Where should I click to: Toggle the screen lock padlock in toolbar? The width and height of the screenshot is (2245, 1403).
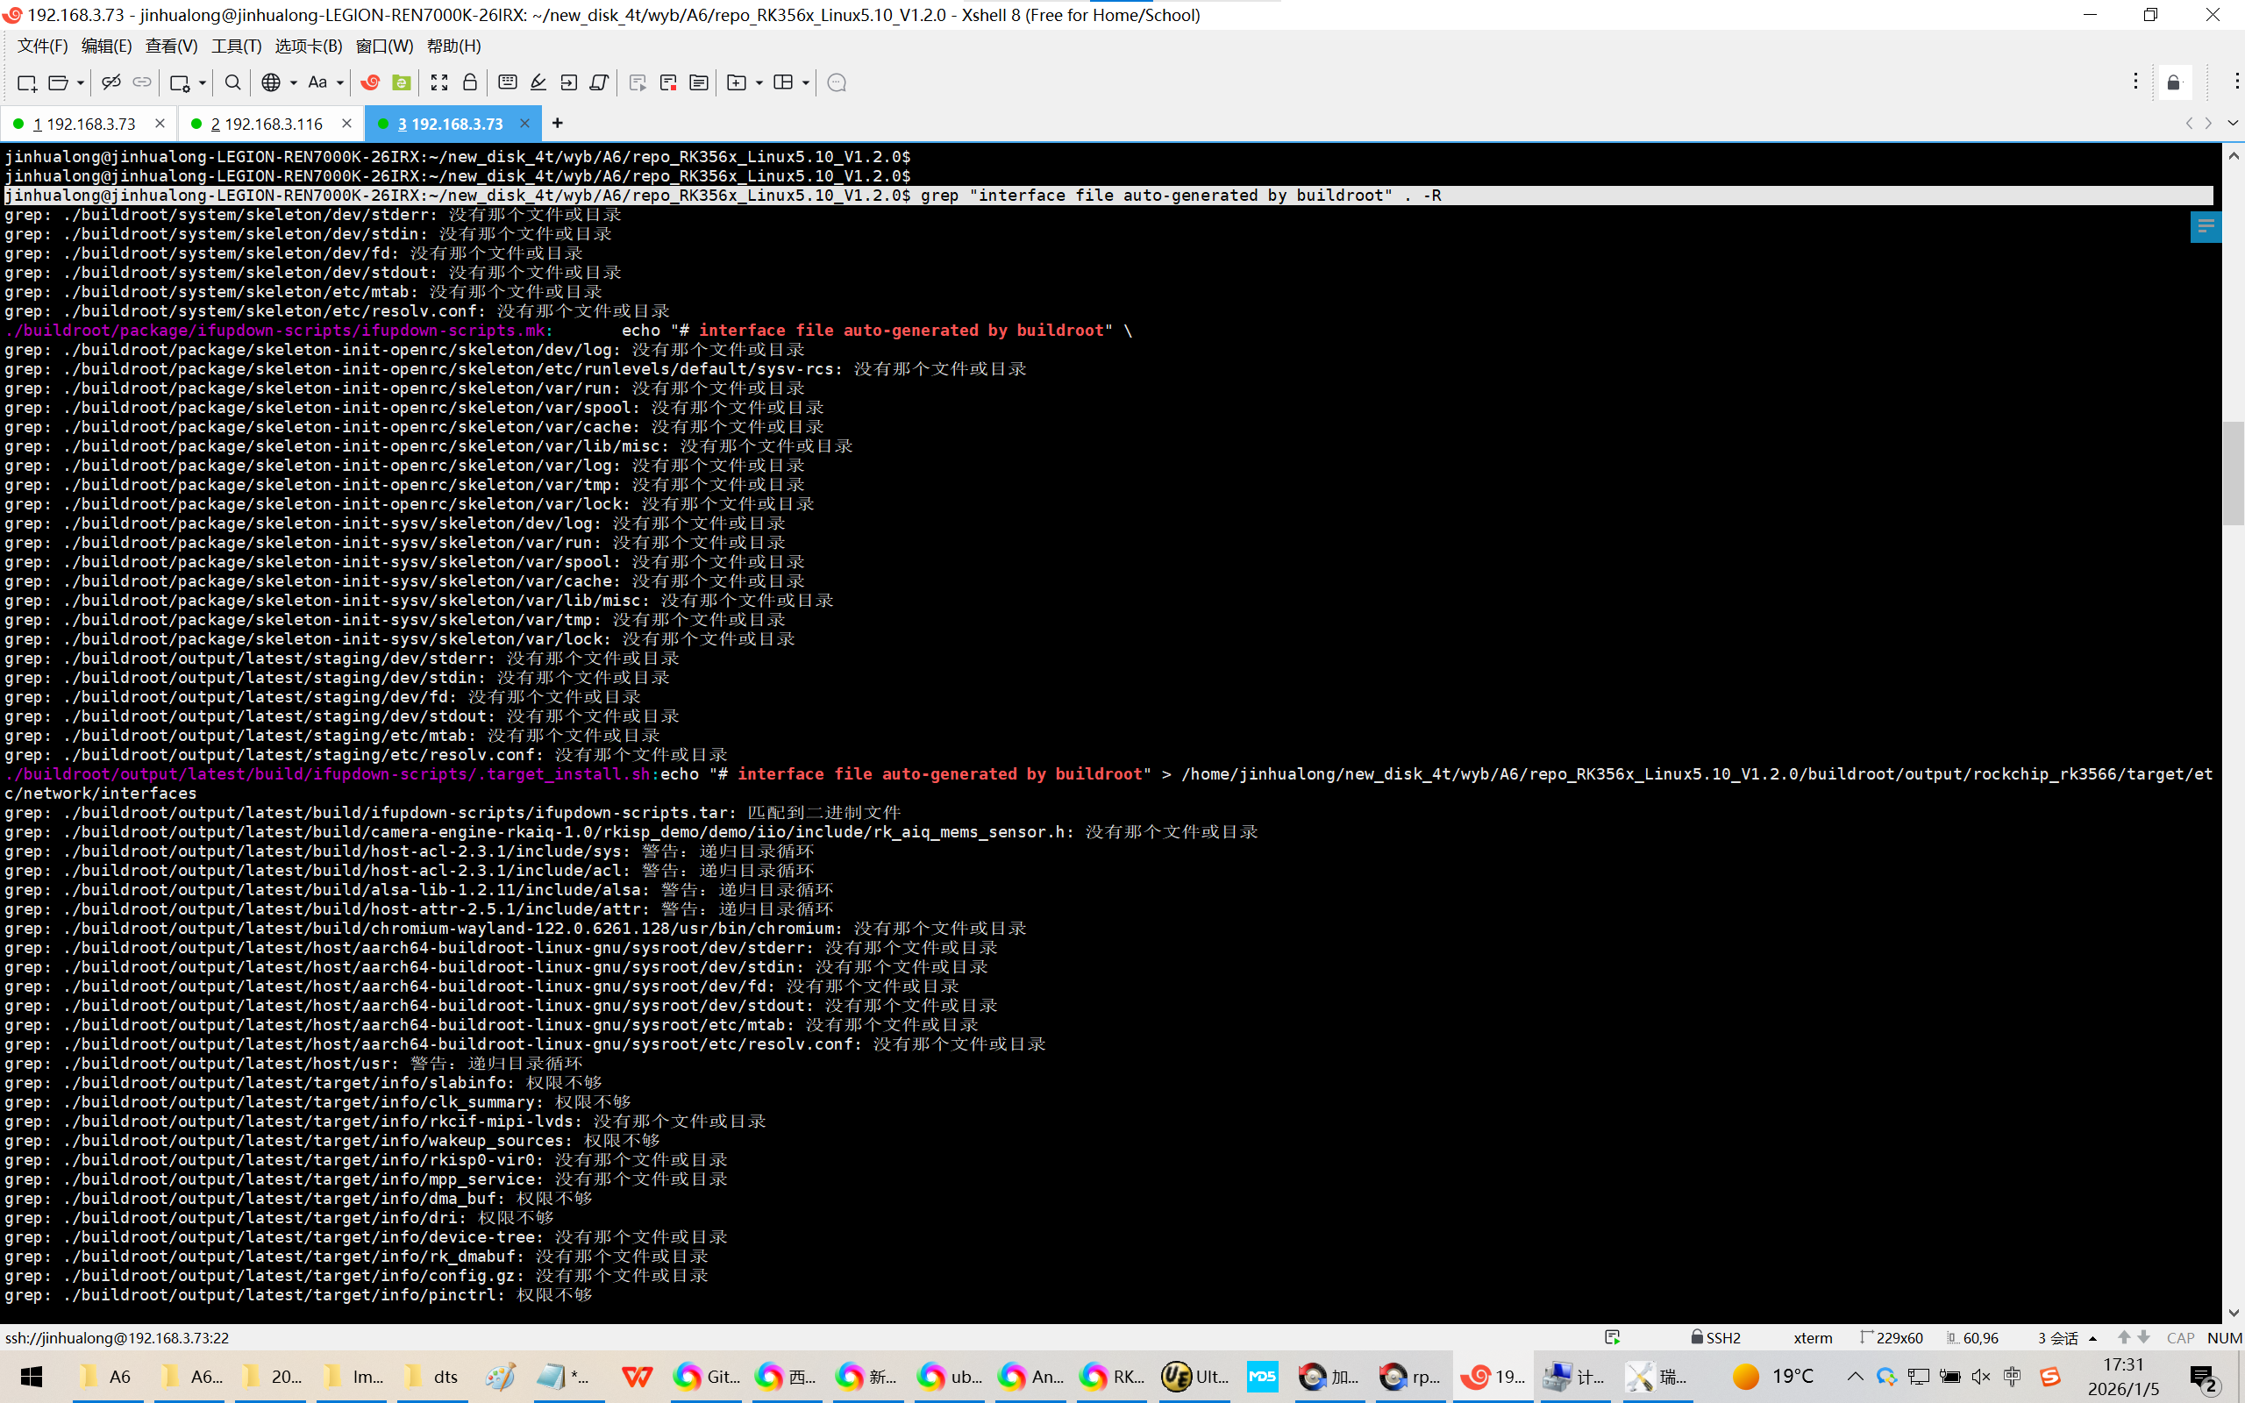pos(469,82)
